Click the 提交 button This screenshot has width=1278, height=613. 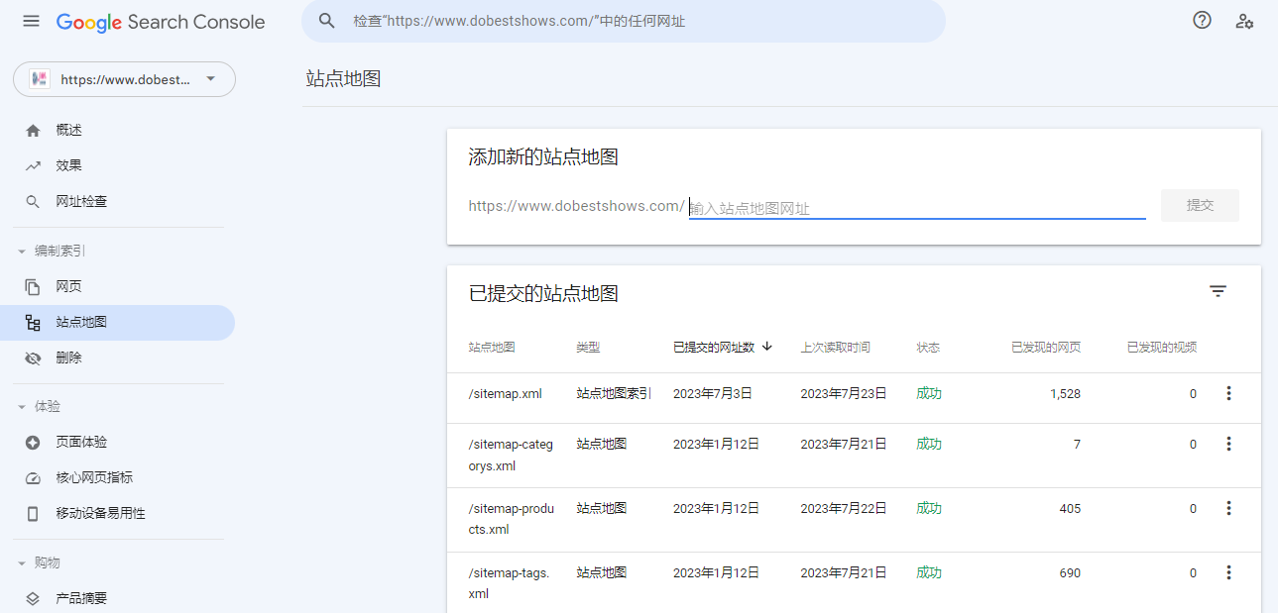click(1200, 205)
